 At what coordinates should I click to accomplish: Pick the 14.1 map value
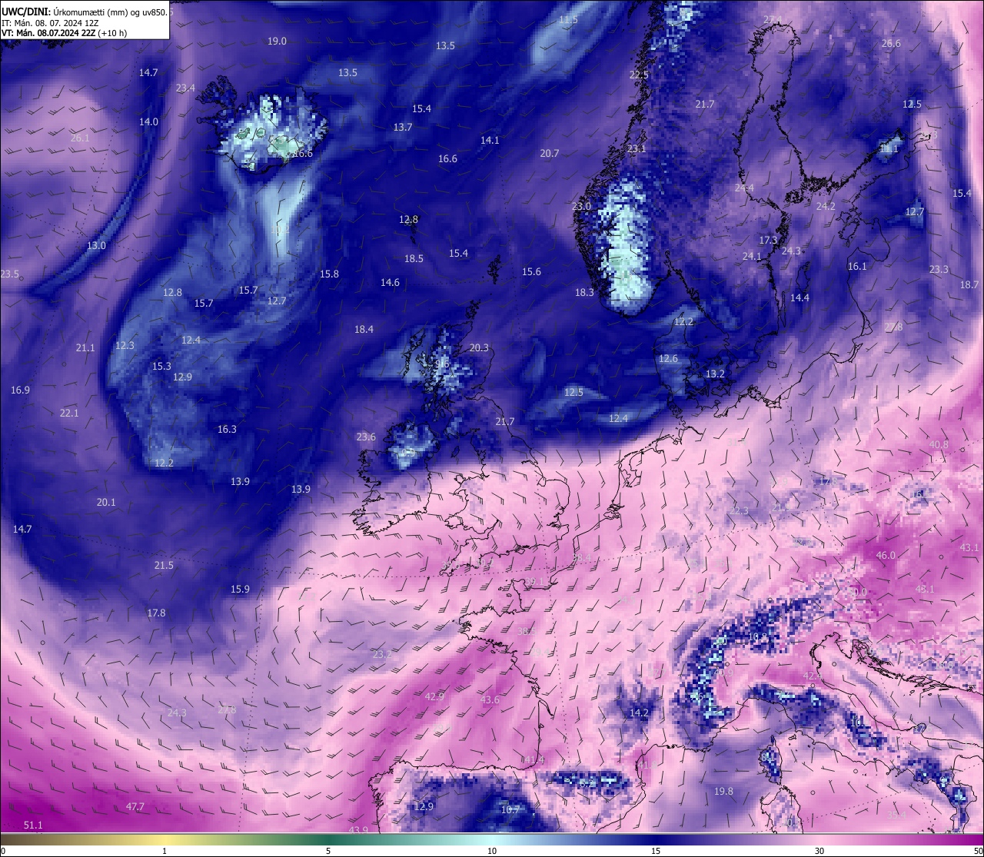pyautogui.click(x=490, y=140)
